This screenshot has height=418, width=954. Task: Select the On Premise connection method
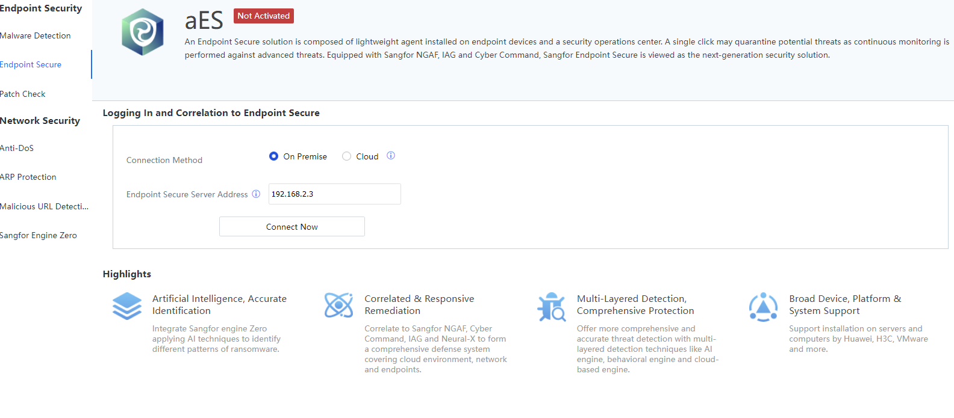coord(274,156)
